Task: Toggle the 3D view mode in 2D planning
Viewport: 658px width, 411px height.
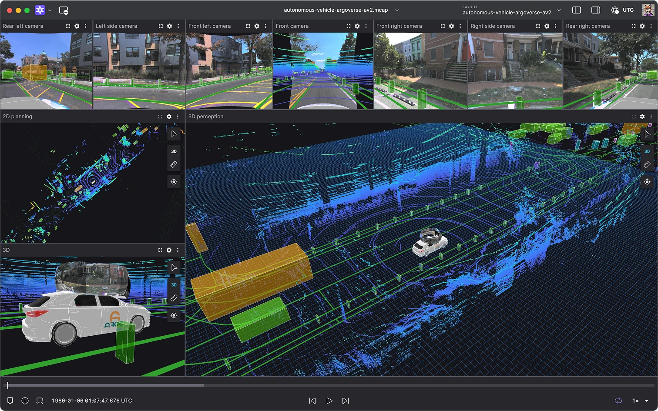Action: point(174,151)
